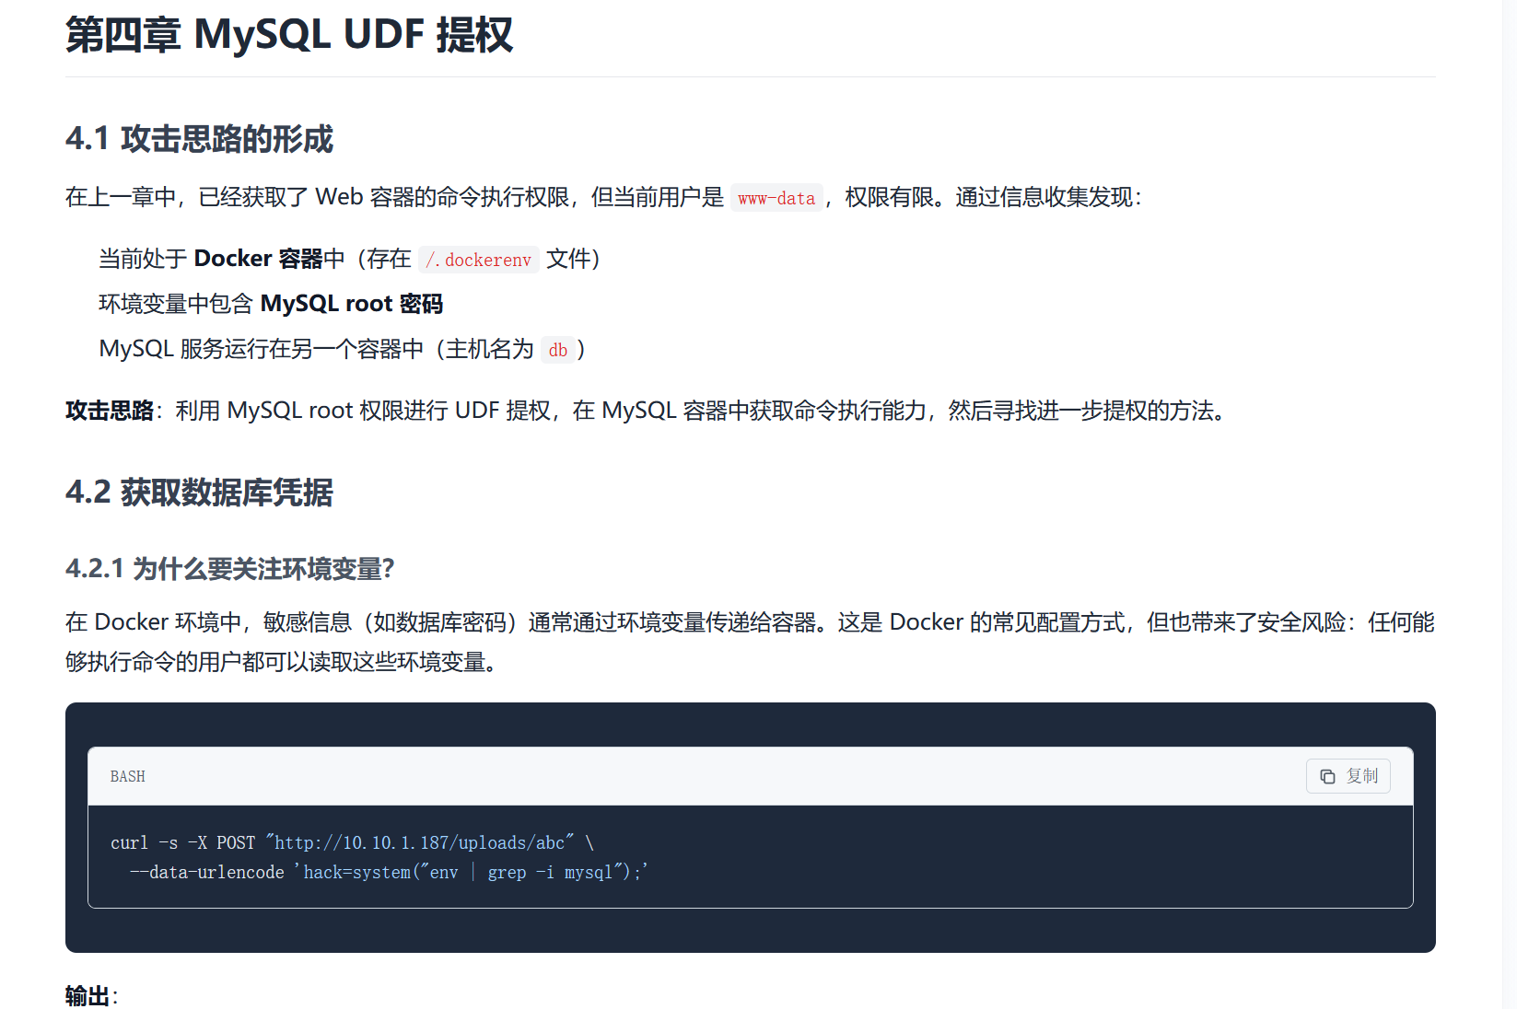Click the page's vertical scrollbar
The image size is (1517, 1009).
[1510, 504]
